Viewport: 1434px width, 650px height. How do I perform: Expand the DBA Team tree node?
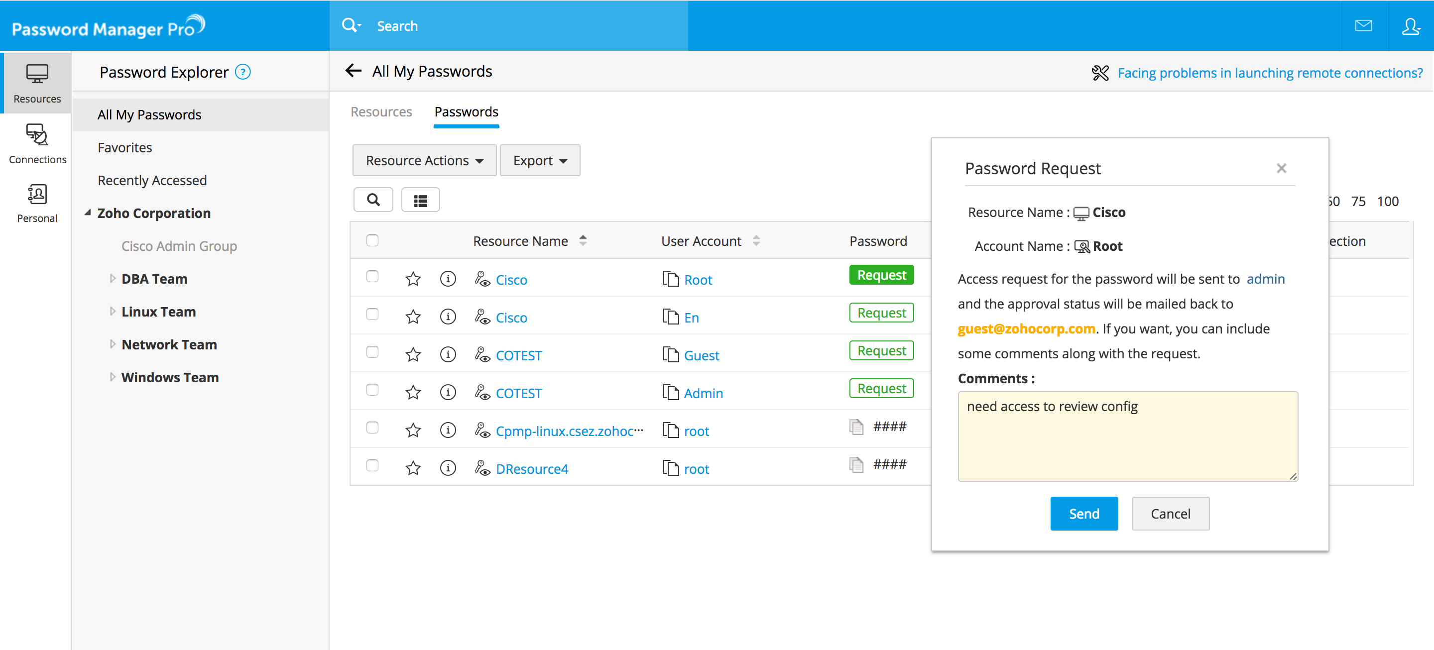113,279
